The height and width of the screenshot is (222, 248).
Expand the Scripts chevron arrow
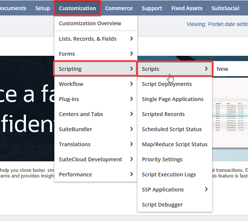click(206, 69)
